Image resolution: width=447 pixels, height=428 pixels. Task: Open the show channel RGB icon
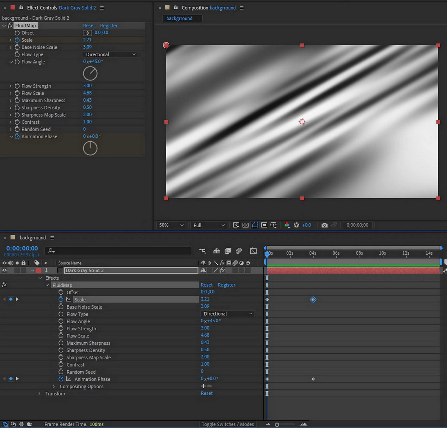pyautogui.click(x=287, y=225)
